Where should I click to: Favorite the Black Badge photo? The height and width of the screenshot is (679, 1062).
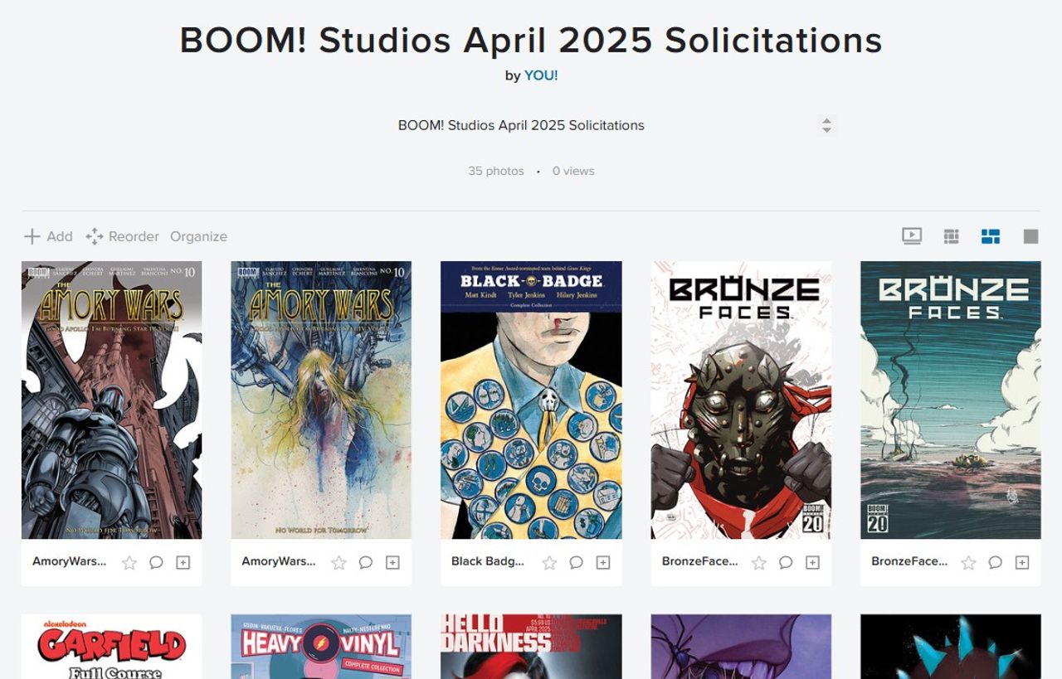pyautogui.click(x=549, y=562)
